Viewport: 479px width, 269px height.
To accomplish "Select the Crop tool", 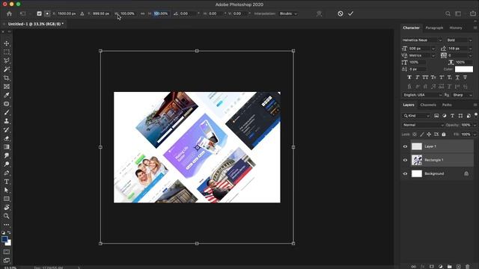I will coord(7,78).
